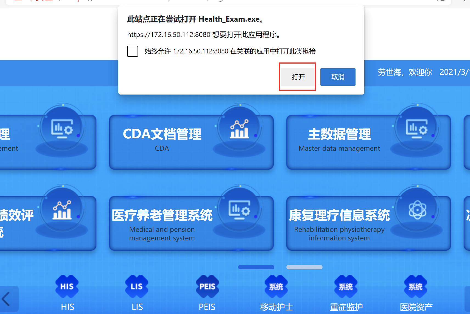Click the https://172.16.50.112:8080 text in dialog
This screenshot has width=470, height=314.
pos(169,35)
